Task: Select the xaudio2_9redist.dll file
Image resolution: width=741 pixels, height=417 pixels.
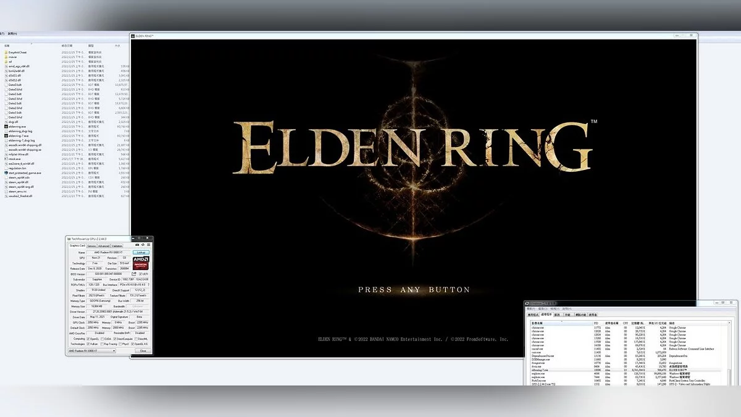Action: tap(19, 196)
